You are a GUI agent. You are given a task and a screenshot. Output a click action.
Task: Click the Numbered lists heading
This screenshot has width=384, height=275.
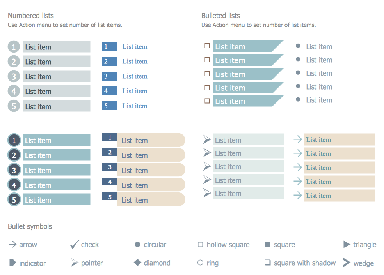tap(31, 16)
